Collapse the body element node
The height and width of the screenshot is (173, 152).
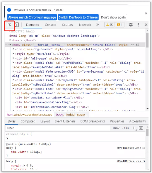[x=10, y=45]
